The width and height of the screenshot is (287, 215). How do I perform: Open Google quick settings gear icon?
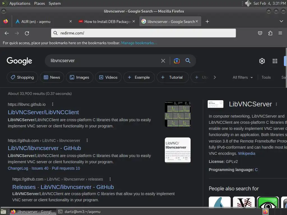[262, 61]
